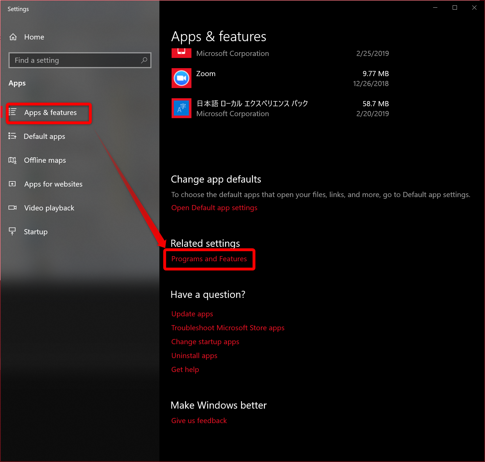Image resolution: width=485 pixels, height=462 pixels.
Task: Select the Japanese language pack icon
Action: coord(182,108)
